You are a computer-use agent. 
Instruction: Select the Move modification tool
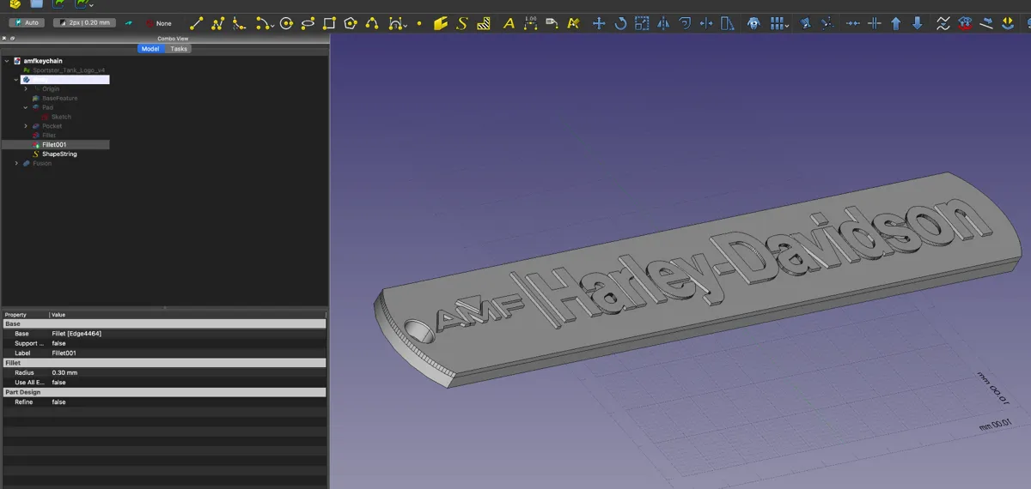[600, 24]
